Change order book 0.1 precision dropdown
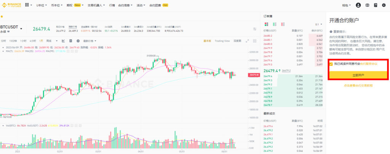The width and height of the screenshot is (390, 154). [319, 24]
